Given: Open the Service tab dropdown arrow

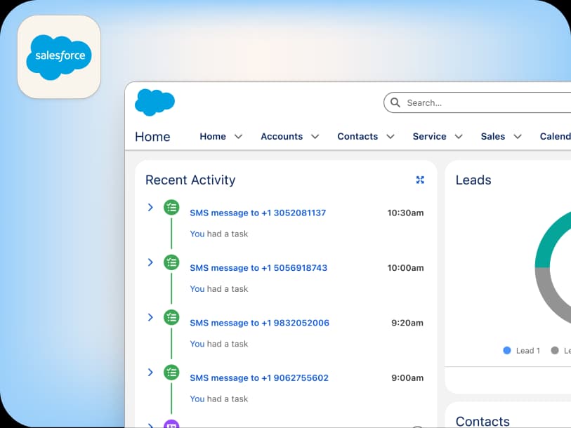Looking at the screenshot, I should (459, 137).
